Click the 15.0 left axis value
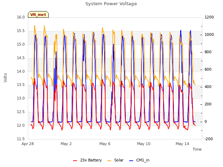This screenshot has height=167, width=223. tap(21, 44)
